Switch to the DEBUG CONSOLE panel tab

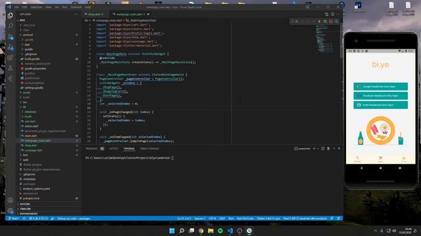coord(149,149)
